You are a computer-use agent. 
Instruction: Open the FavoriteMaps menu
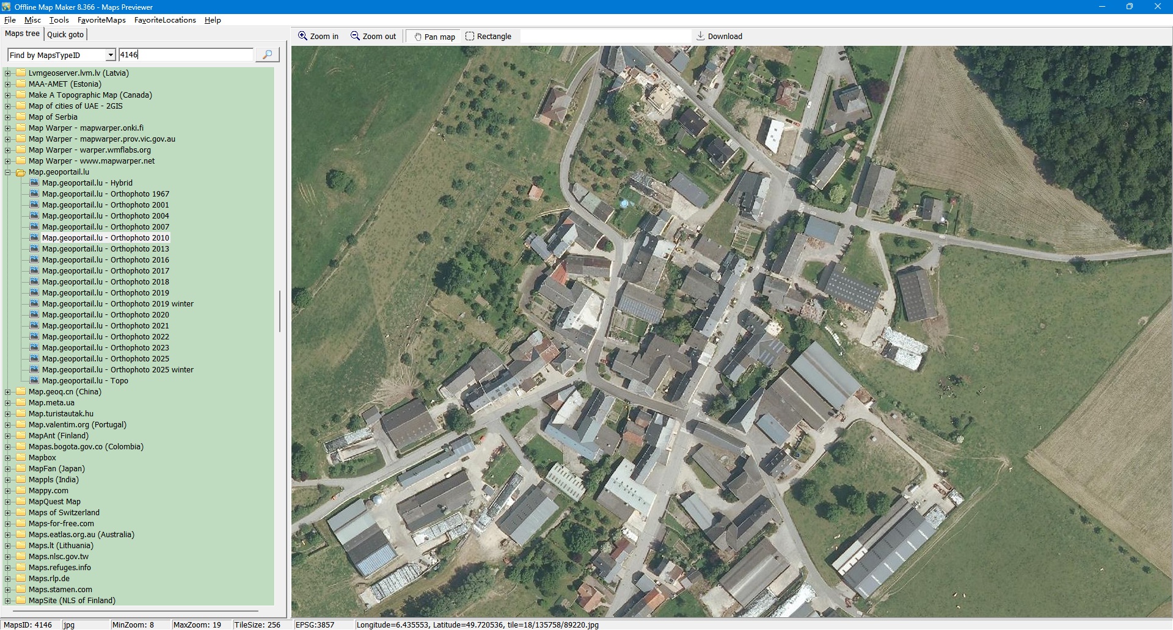[101, 20]
